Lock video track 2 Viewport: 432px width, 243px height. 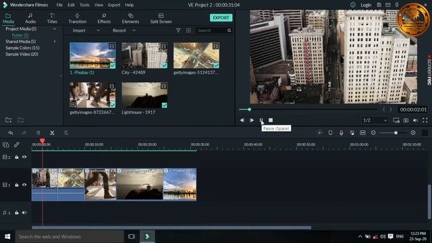[16, 157]
